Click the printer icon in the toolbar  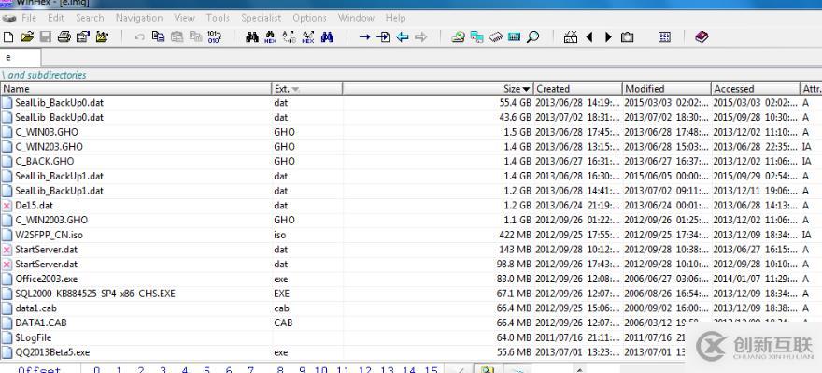pyautogui.click(x=64, y=37)
